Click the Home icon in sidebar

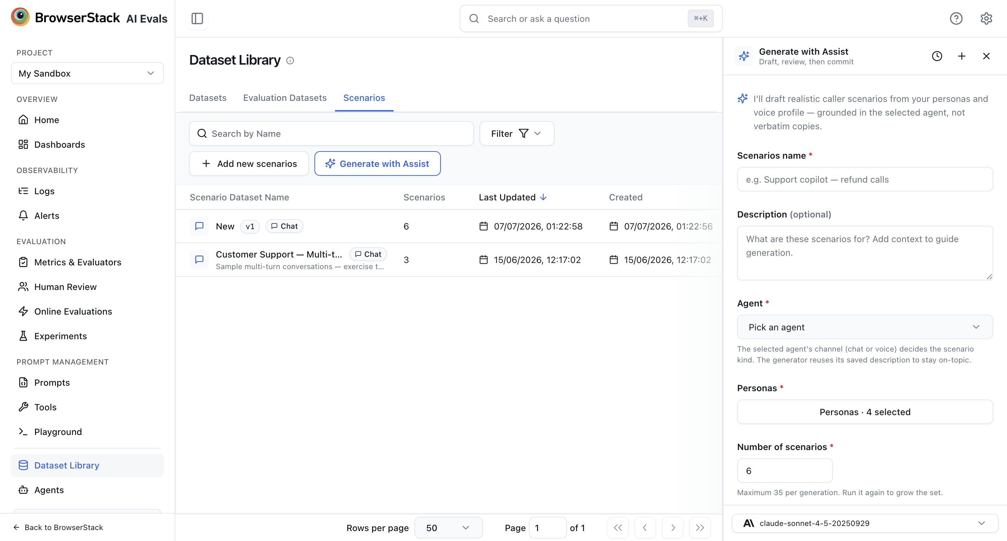23,119
